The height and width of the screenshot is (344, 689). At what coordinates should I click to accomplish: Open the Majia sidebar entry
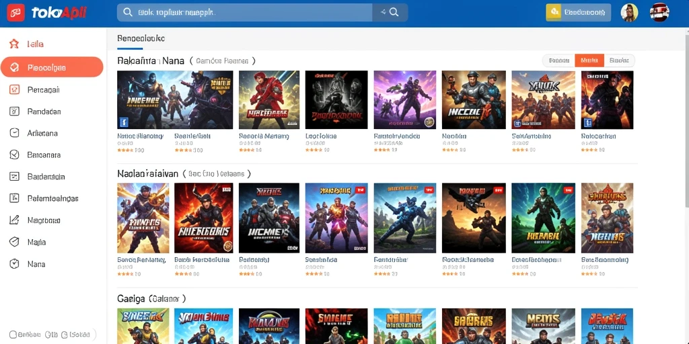click(x=52, y=242)
